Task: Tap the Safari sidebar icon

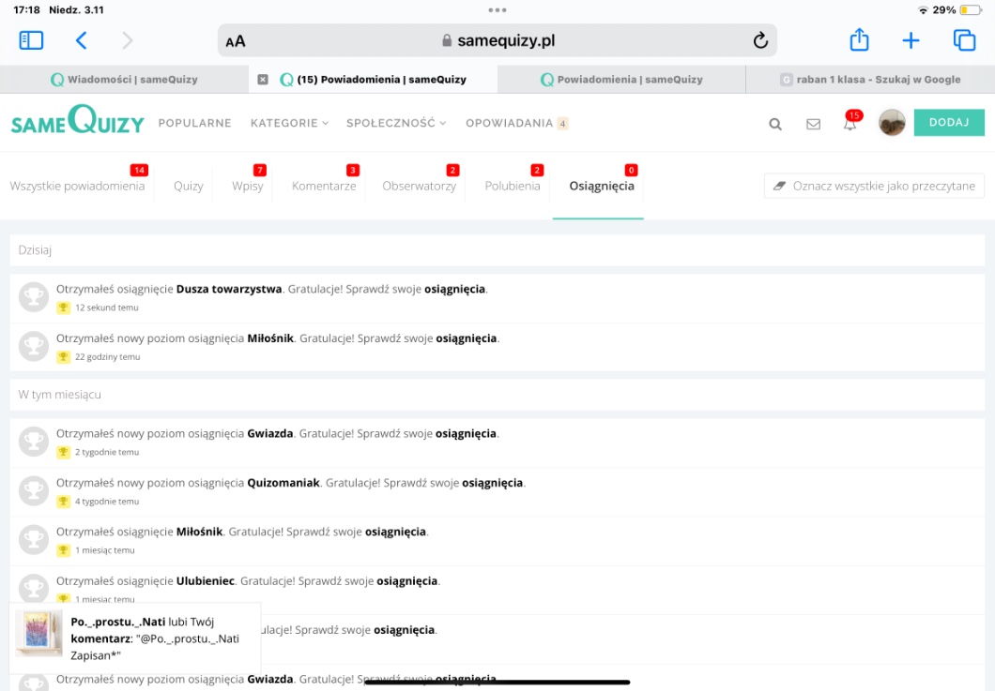Action: [x=31, y=40]
